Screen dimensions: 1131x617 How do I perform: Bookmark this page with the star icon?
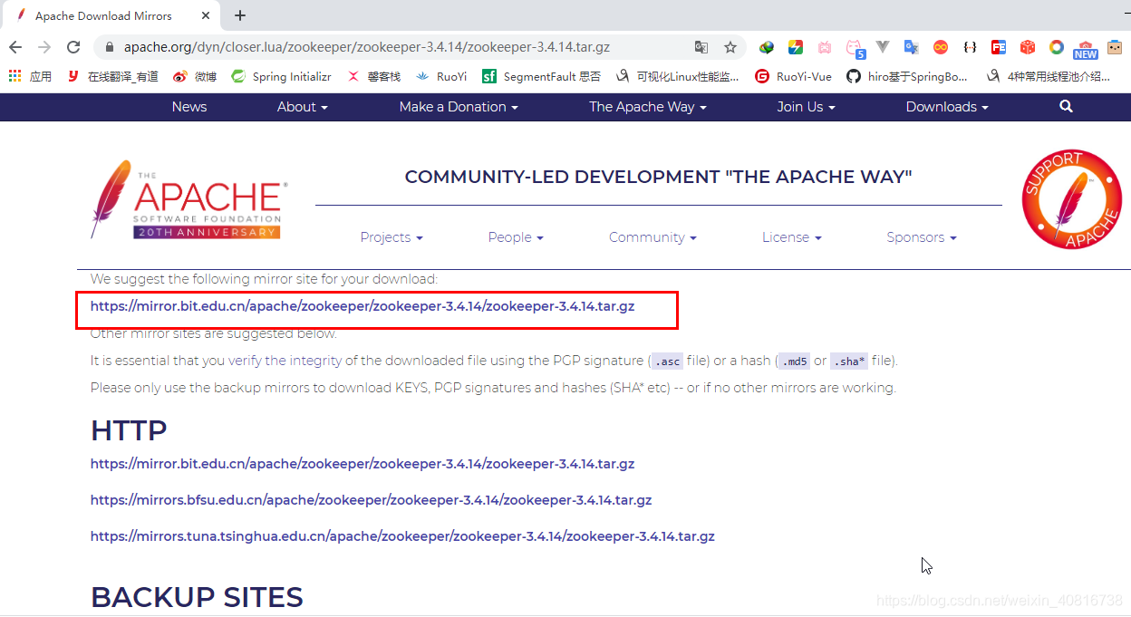(730, 47)
